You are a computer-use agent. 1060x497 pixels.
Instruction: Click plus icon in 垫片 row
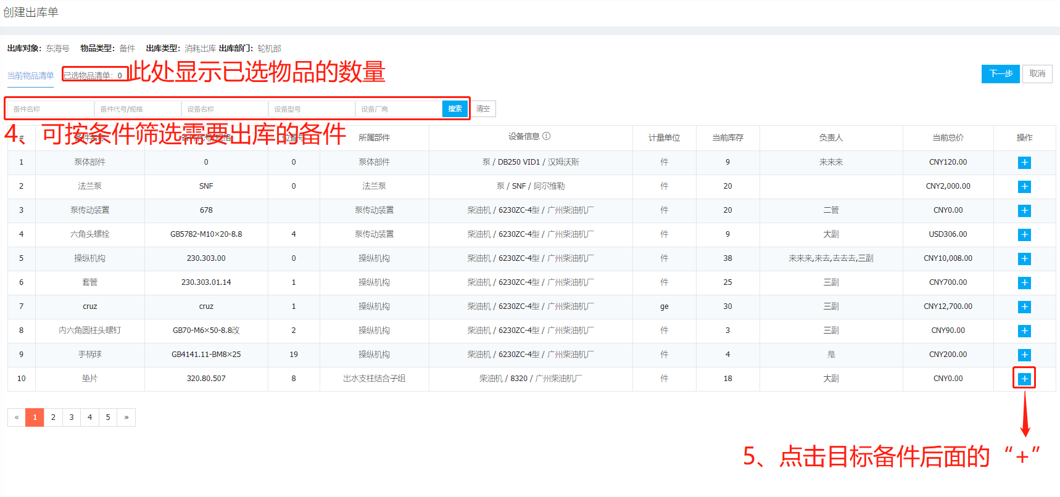(1024, 379)
